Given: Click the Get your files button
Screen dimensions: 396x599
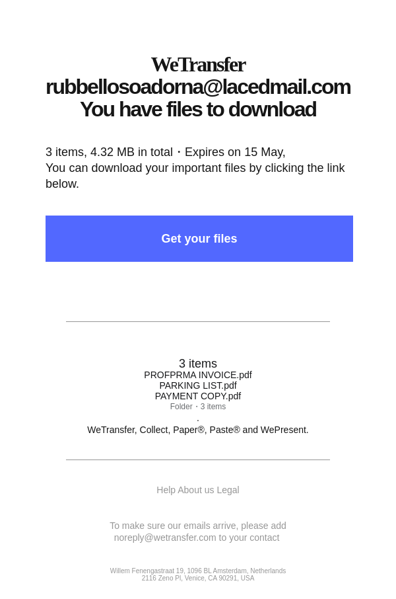Looking at the screenshot, I should [x=199, y=239].
